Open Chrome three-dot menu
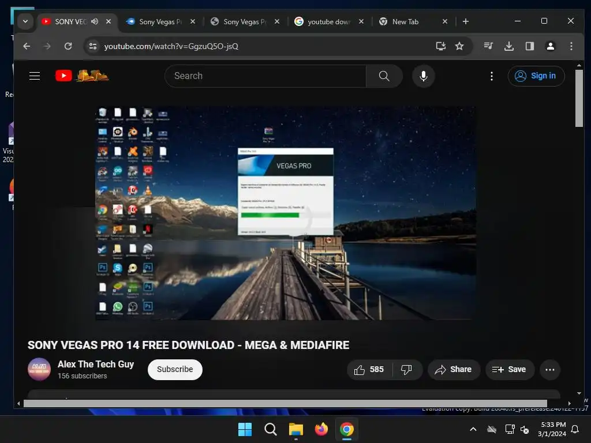The image size is (591, 443). [x=571, y=46]
